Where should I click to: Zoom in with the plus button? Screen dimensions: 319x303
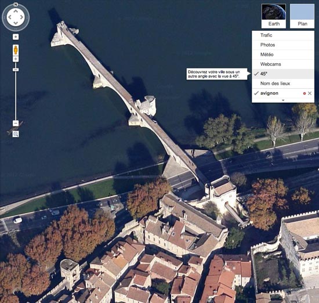(16, 59)
